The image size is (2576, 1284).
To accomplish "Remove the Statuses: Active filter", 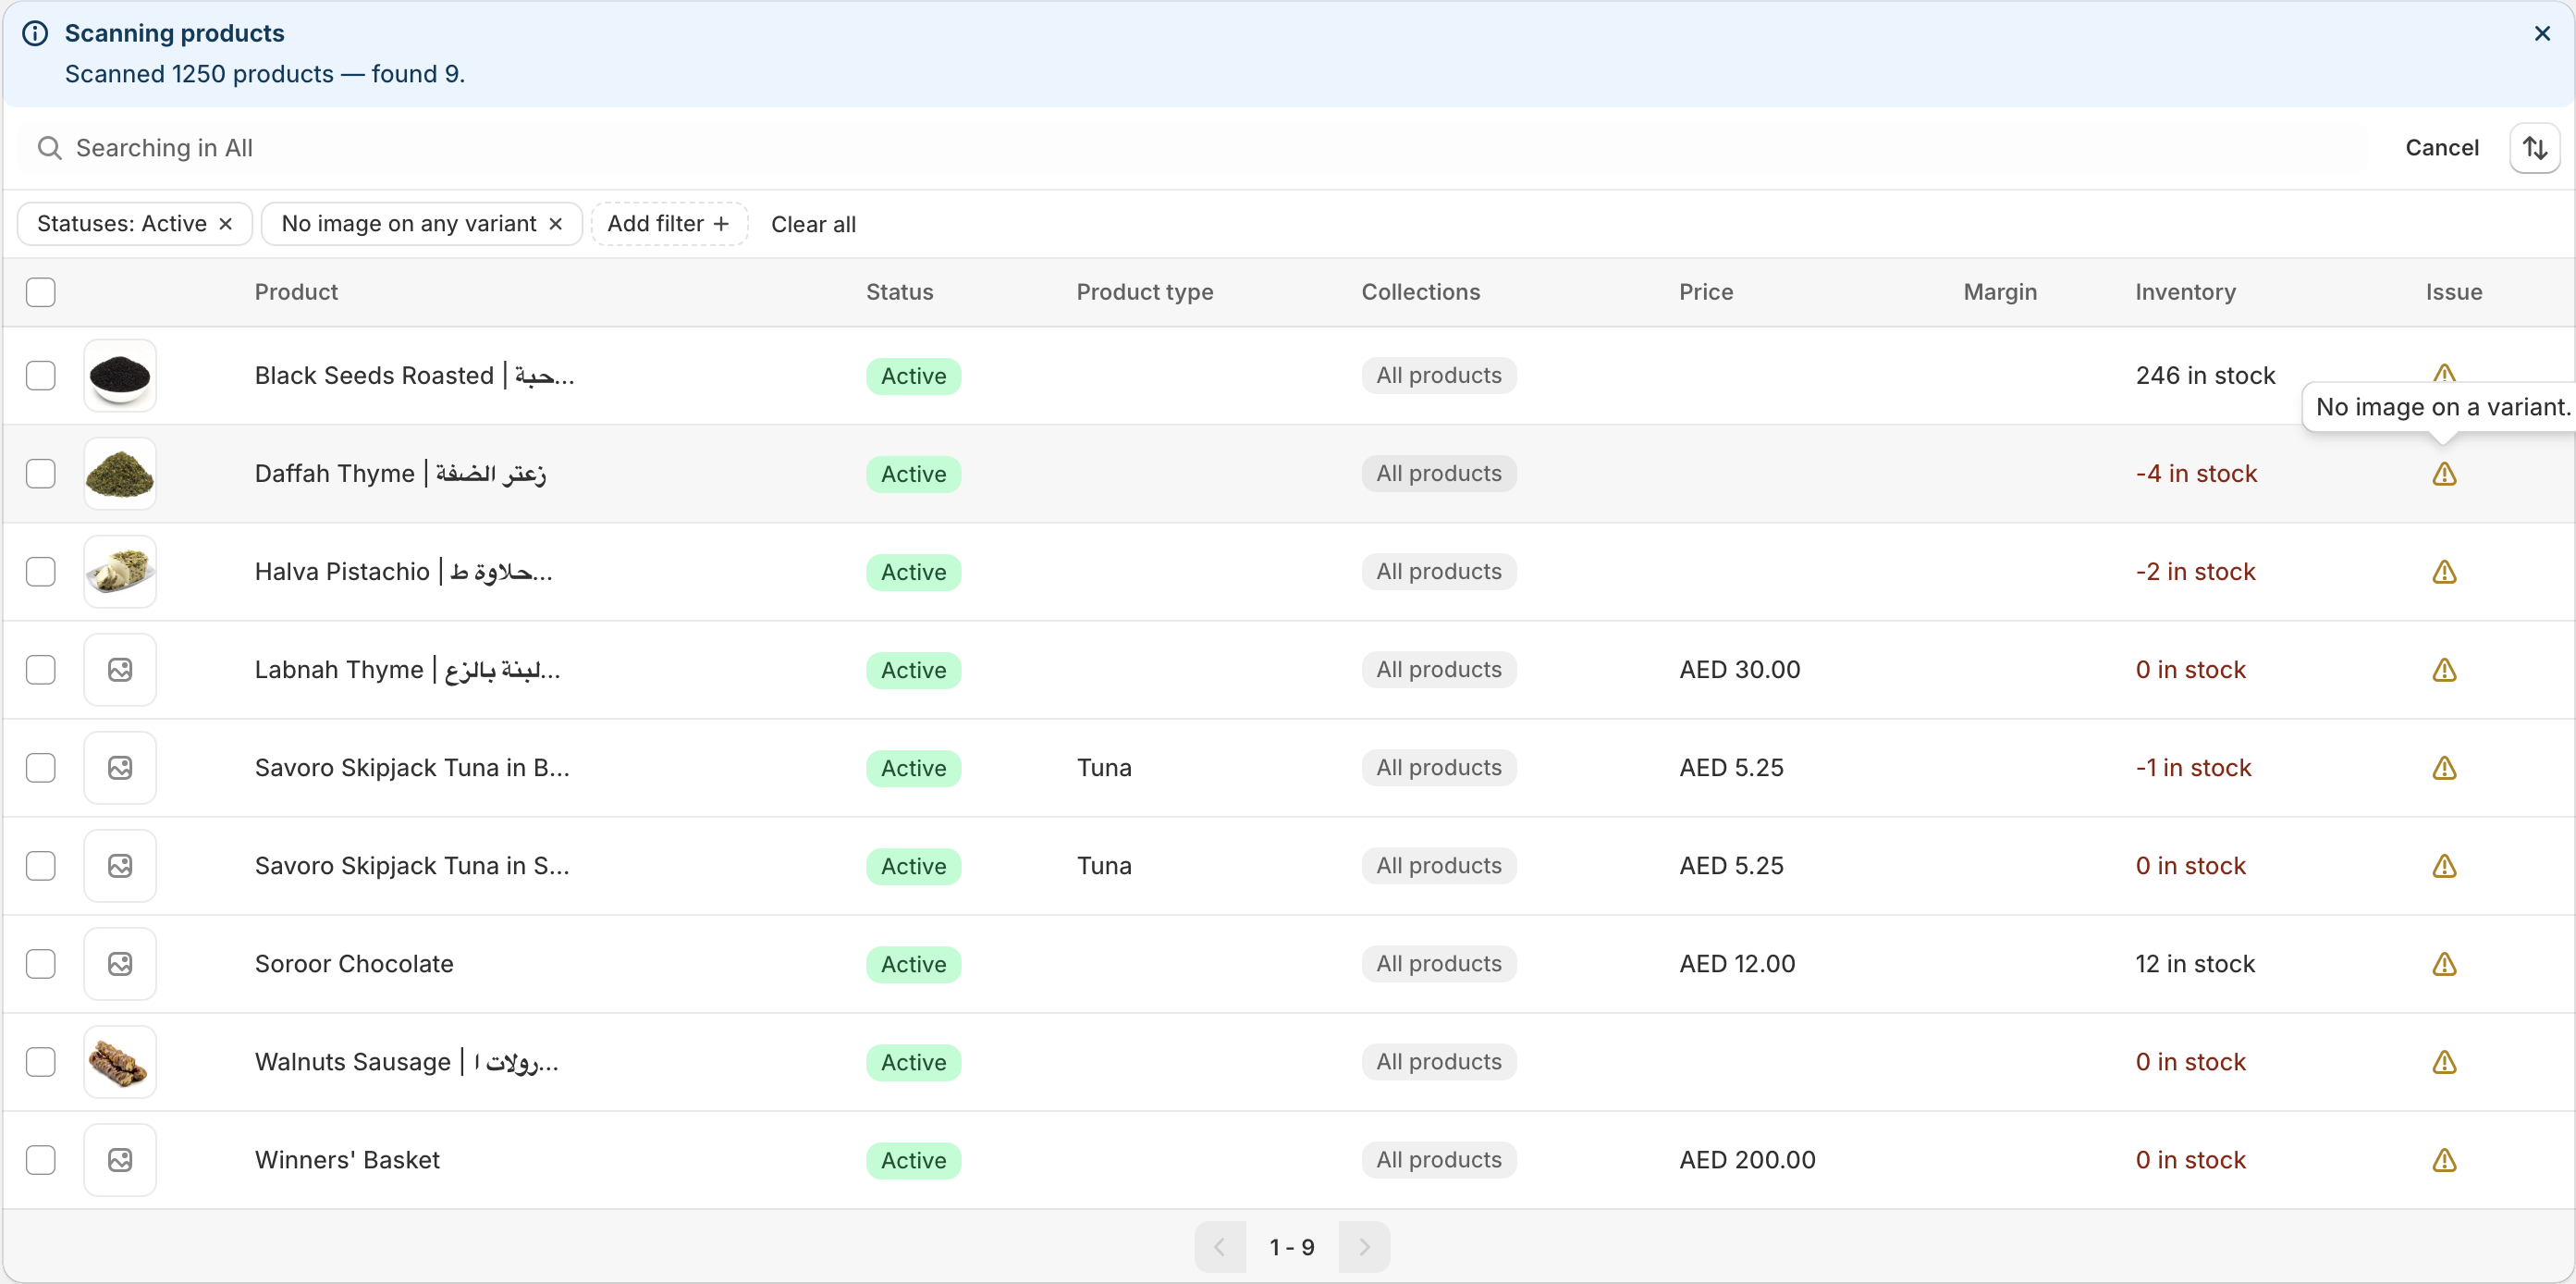I will coord(226,224).
